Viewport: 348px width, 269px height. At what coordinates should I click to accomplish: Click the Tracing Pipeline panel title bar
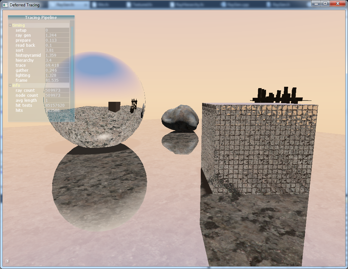pyautogui.click(x=41, y=18)
